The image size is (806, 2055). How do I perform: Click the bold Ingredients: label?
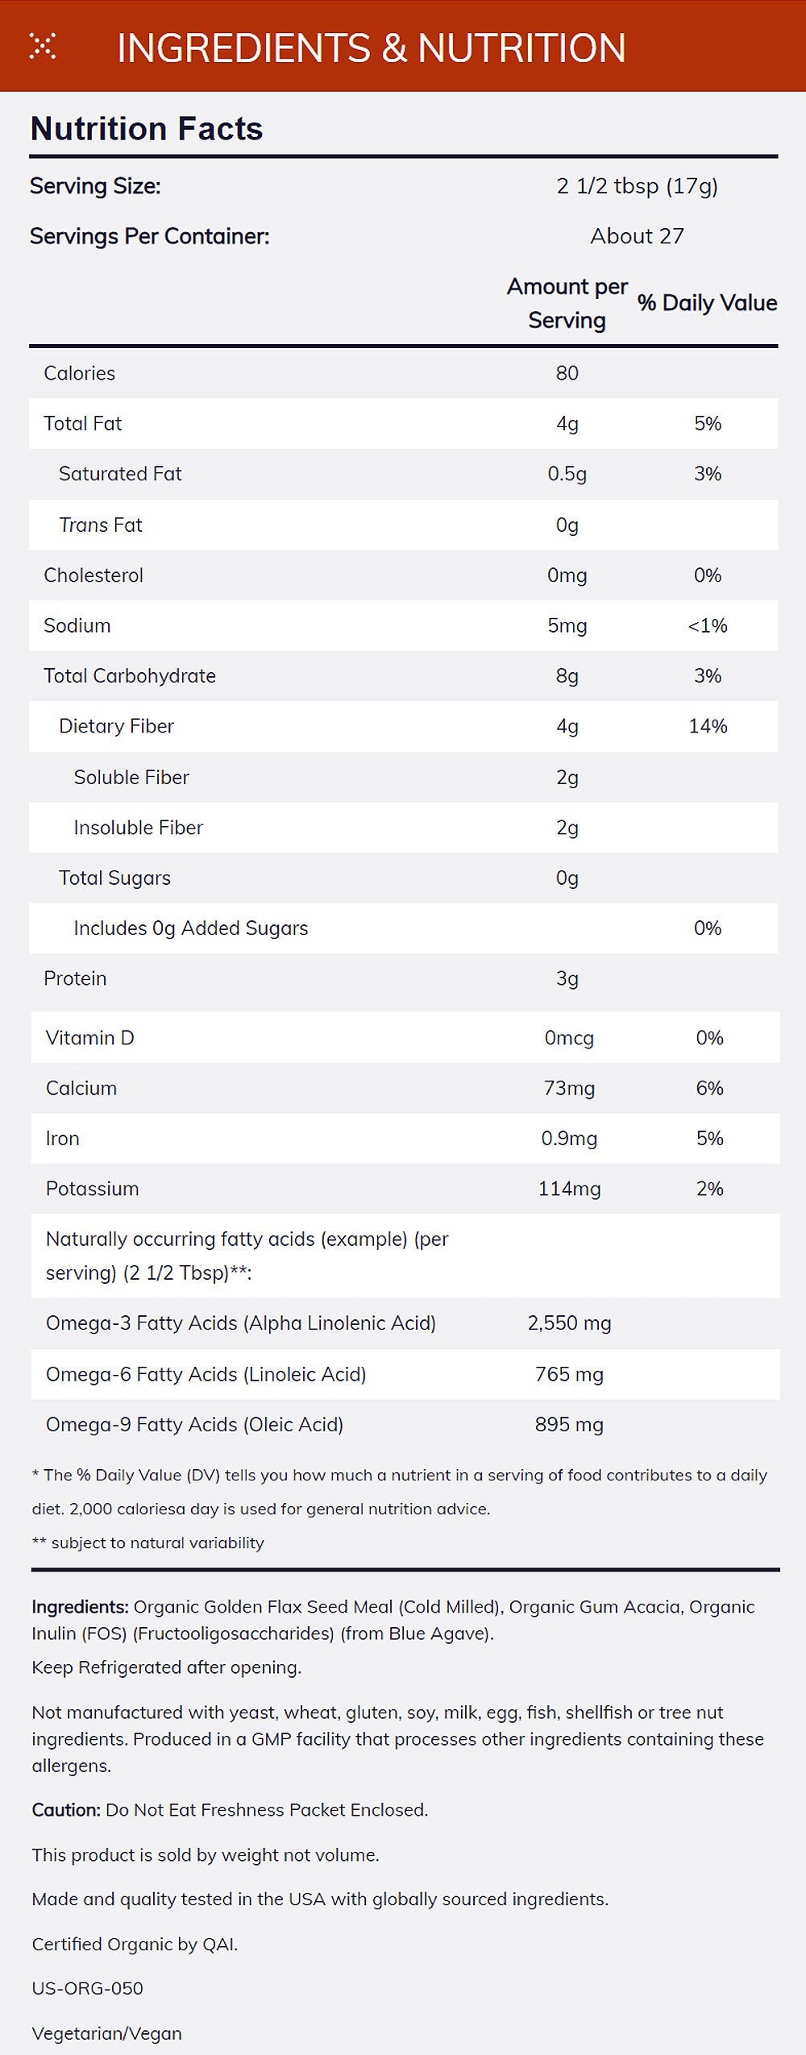pyautogui.click(x=80, y=1607)
